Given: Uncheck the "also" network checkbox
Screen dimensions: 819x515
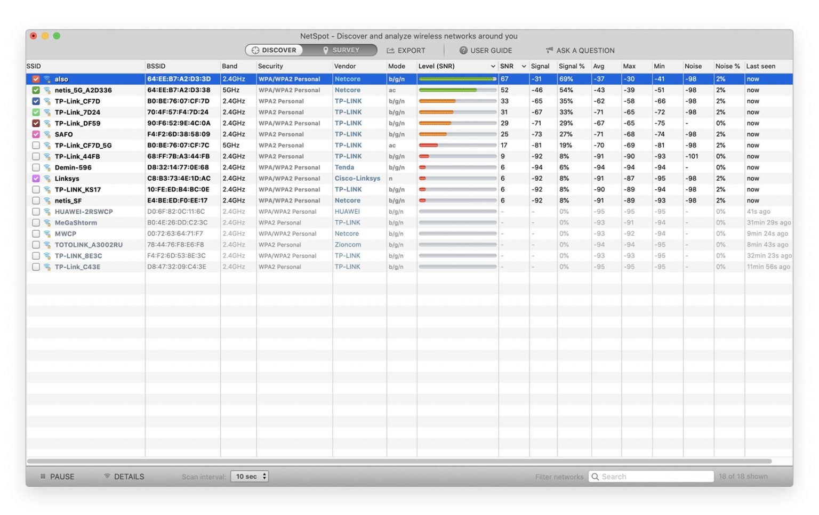Looking at the screenshot, I should [35, 78].
